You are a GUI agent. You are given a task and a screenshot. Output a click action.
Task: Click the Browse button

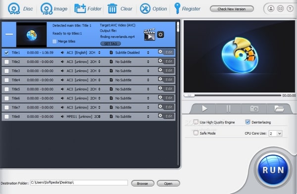click(x=143, y=184)
